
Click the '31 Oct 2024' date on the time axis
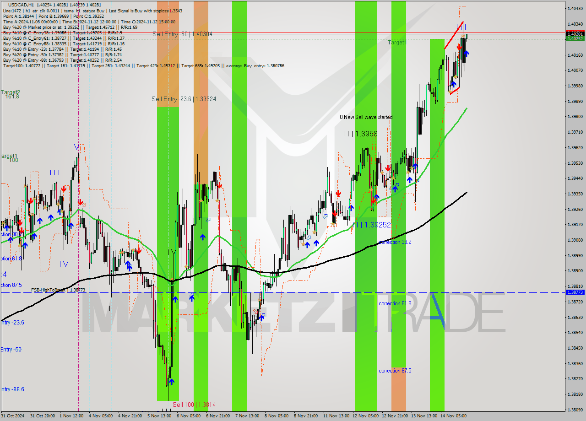(x=13, y=416)
